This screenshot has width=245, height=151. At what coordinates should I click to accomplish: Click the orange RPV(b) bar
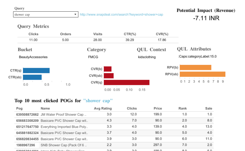click(x=196, y=68)
